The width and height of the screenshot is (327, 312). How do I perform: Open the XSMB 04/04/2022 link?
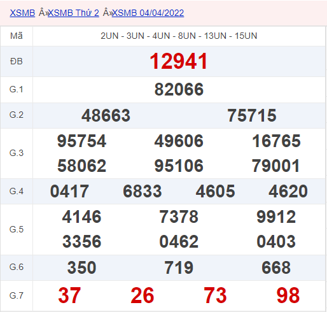tap(148, 13)
